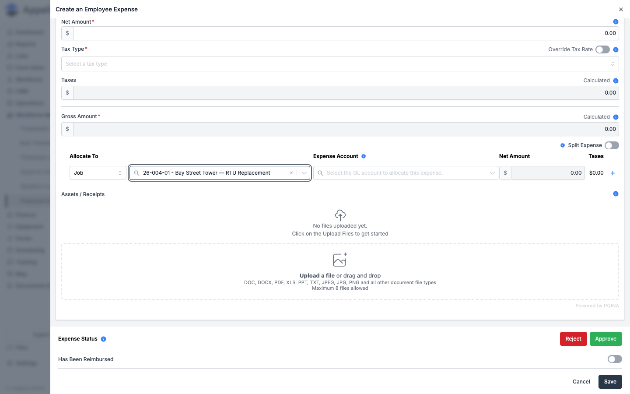
Task: Click the Expense Status info icon
Action: coord(104,339)
